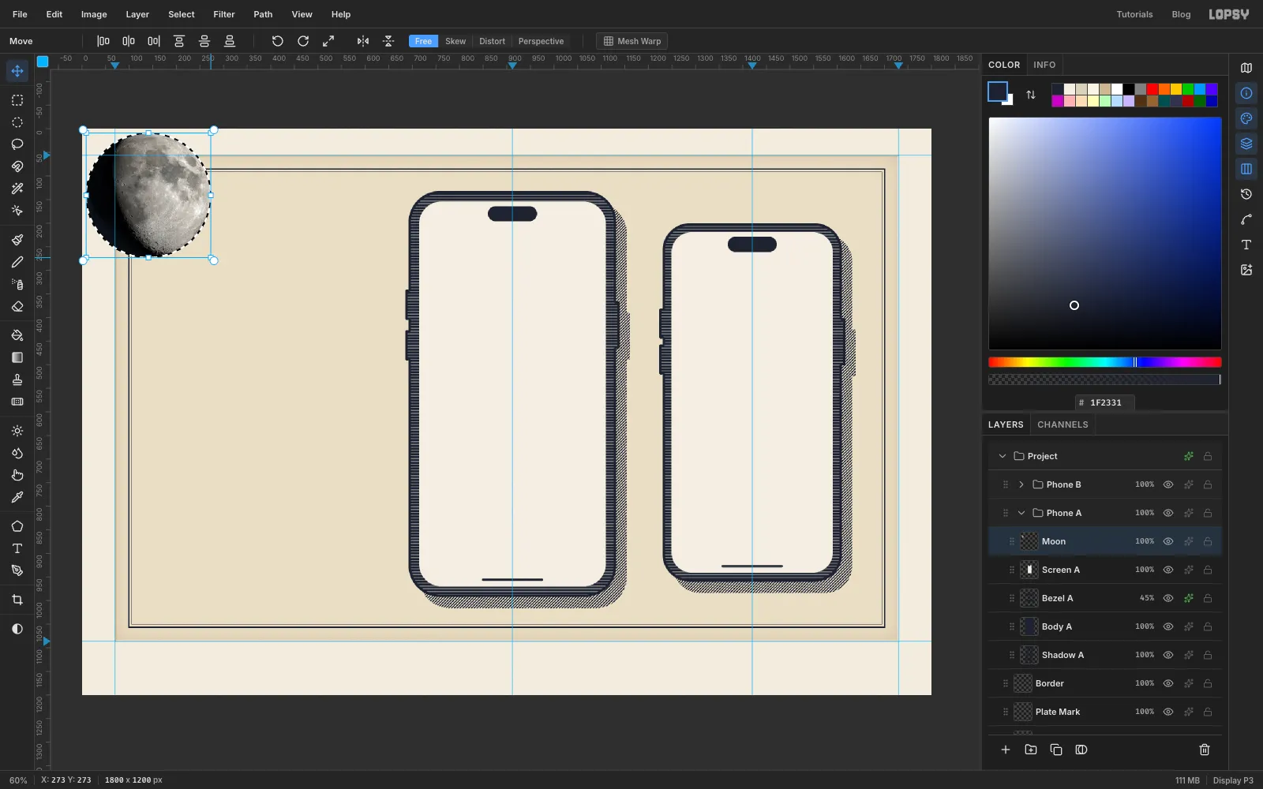Collapse the Project folder
This screenshot has height=789, width=1263.
tap(1003, 456)
